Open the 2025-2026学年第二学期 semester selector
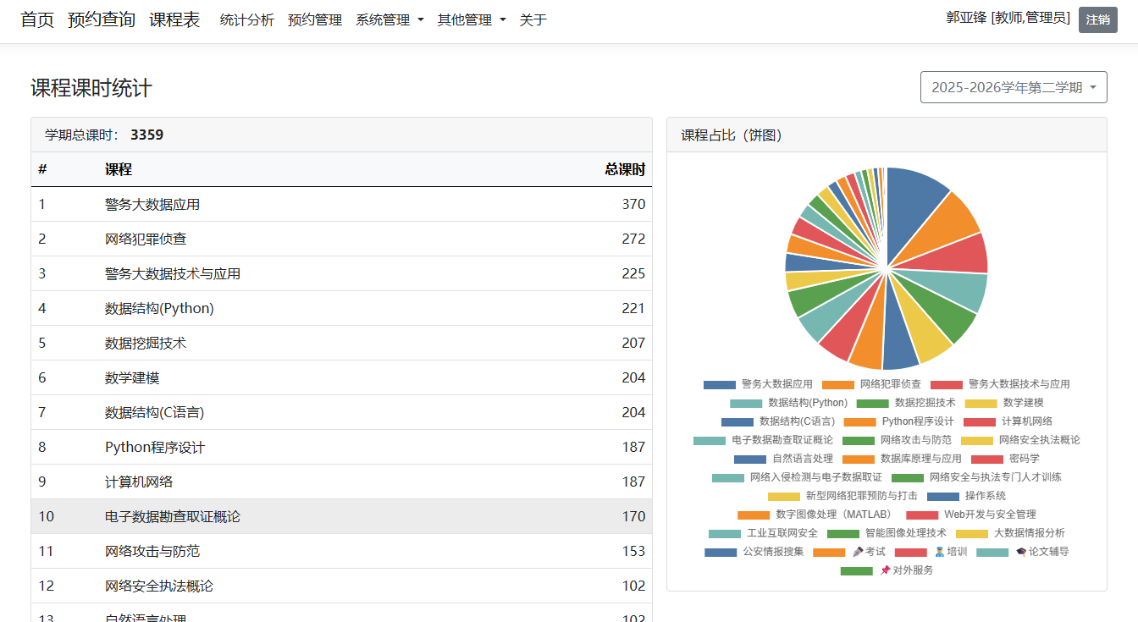 1014,87
